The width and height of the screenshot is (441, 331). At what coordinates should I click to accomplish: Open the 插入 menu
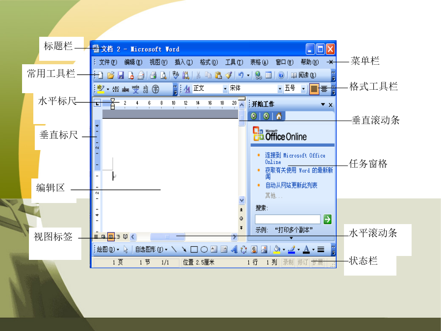184,62
